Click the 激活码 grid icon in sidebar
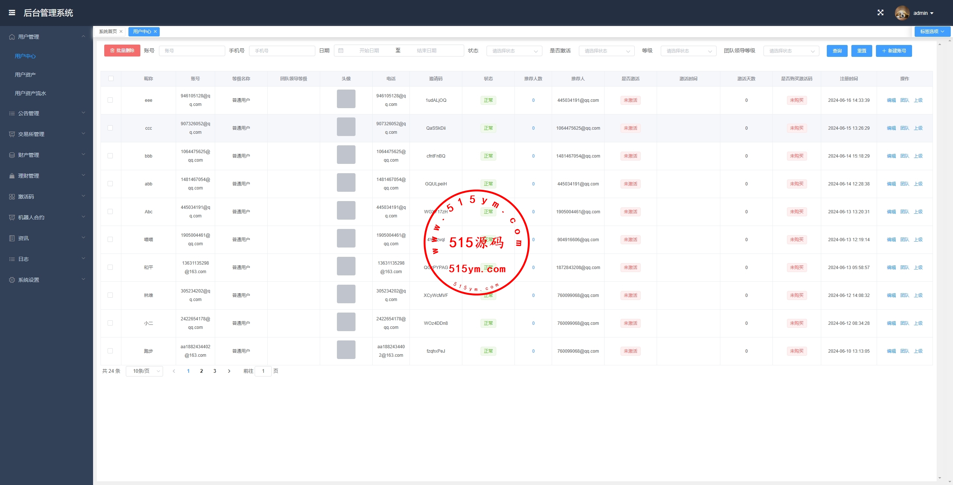 (x=12, y=197)
